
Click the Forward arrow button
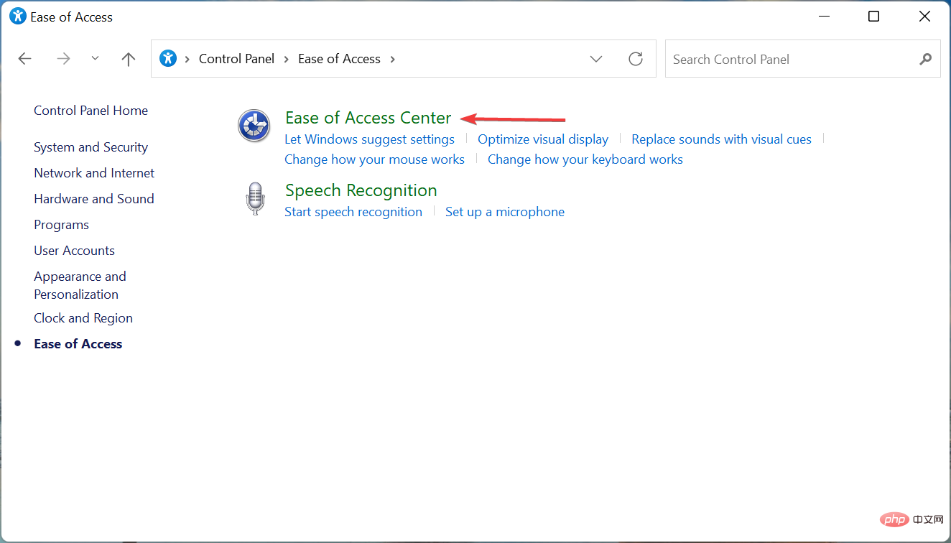(x=64, y=59)
